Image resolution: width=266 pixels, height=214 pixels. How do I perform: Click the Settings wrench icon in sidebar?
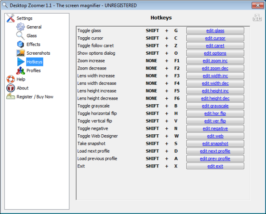pyautogui.click(x=11, y=18)
